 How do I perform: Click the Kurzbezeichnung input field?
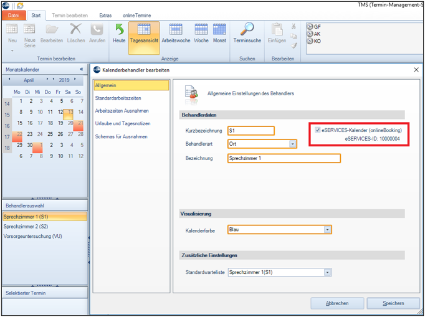click(251, 131)
